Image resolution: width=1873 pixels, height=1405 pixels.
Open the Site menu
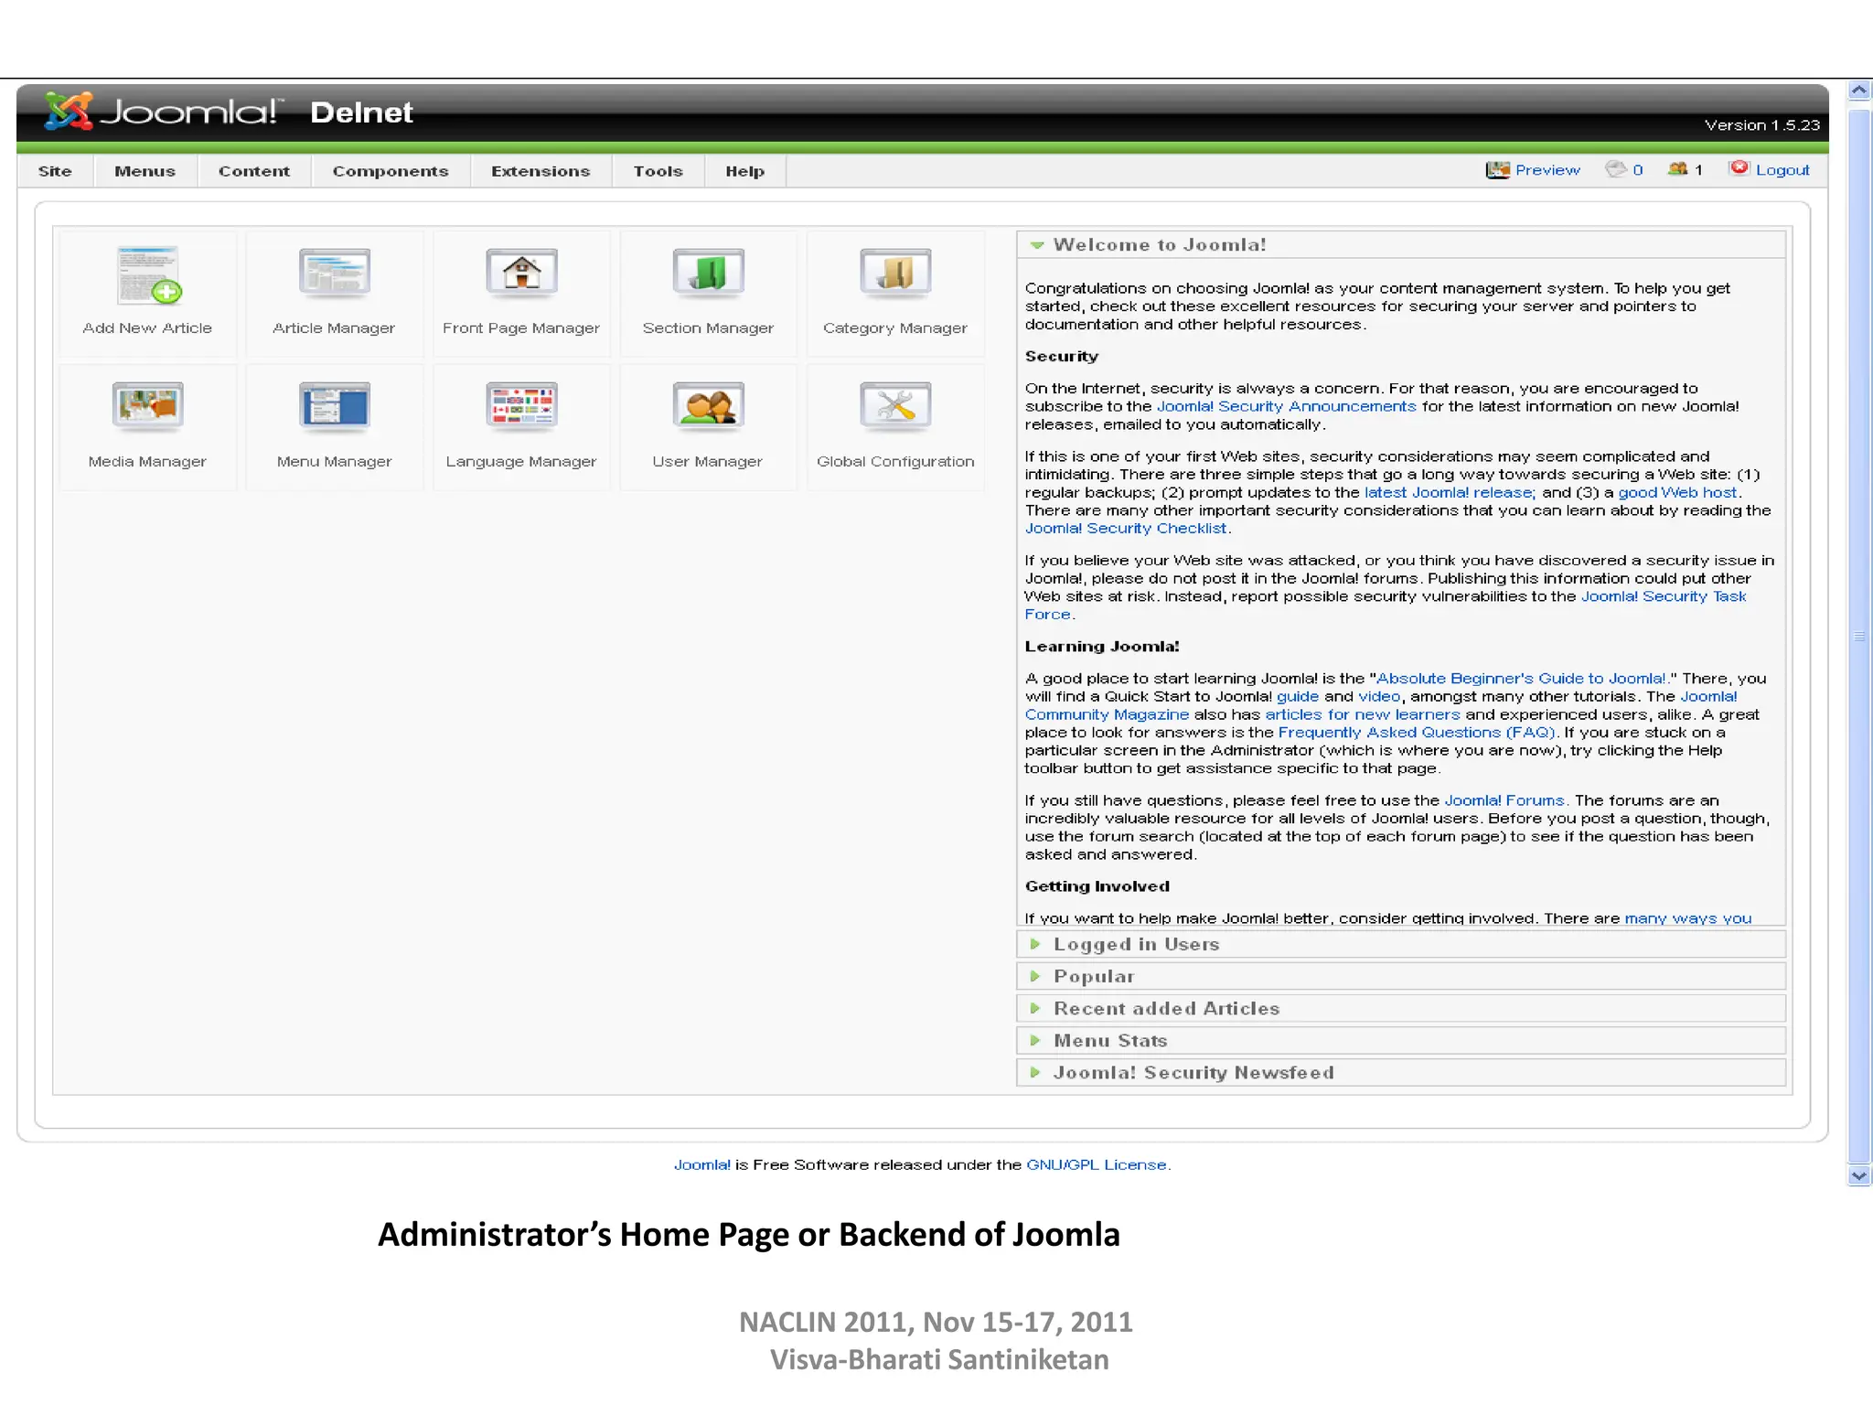(x=55, y=171)
